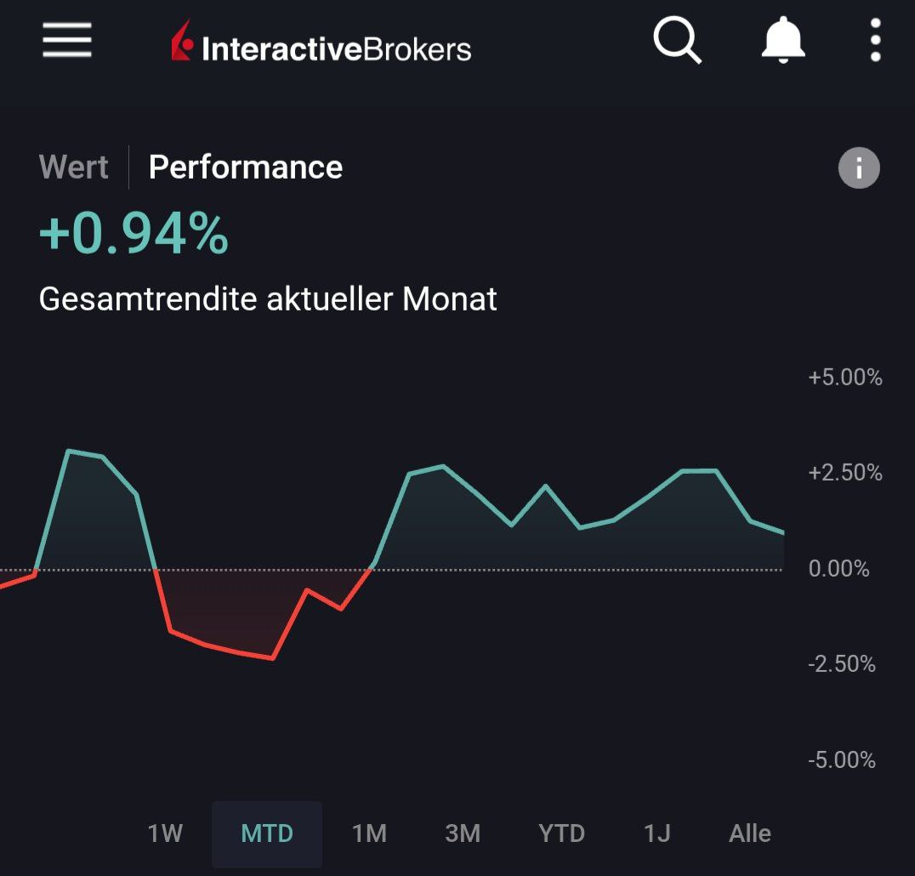Click the chart line's rightmost endpoint

tap(781, 532)
